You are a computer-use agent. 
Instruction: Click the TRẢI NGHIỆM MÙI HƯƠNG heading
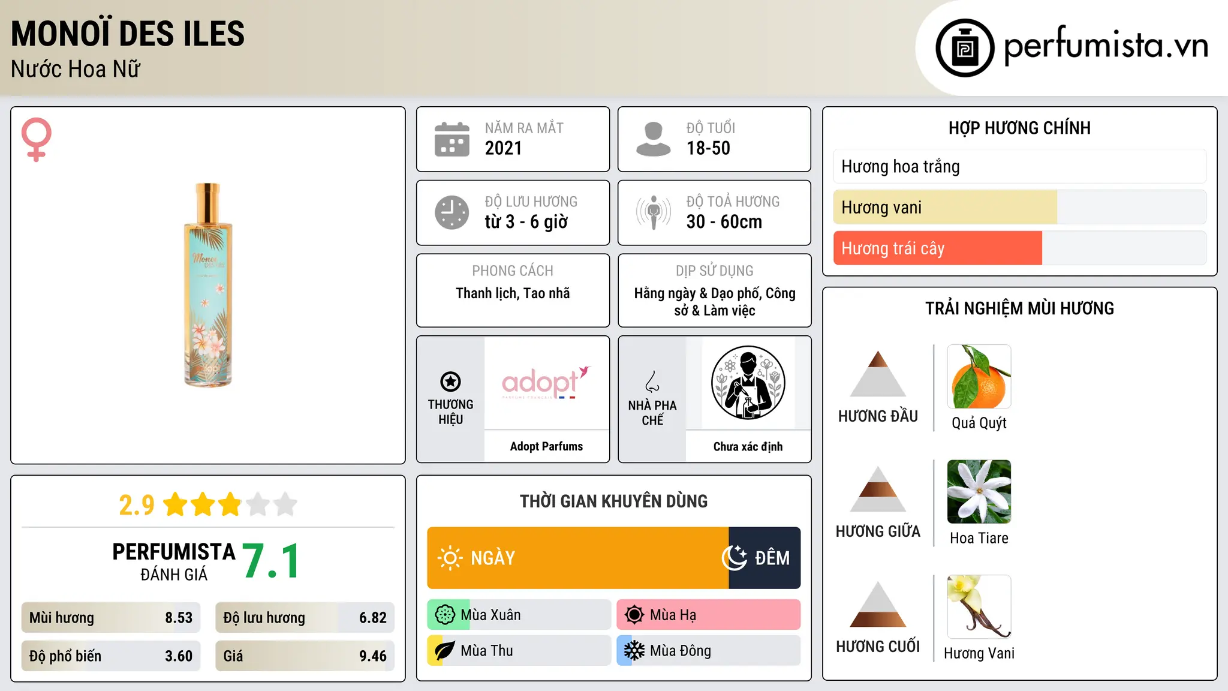click(x=1019, y=308)
